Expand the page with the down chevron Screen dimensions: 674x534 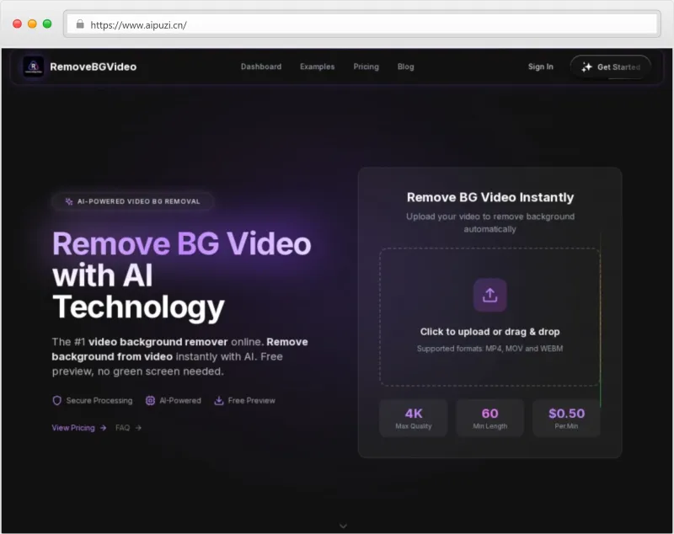pyautogui.click(x=343, y=524)
